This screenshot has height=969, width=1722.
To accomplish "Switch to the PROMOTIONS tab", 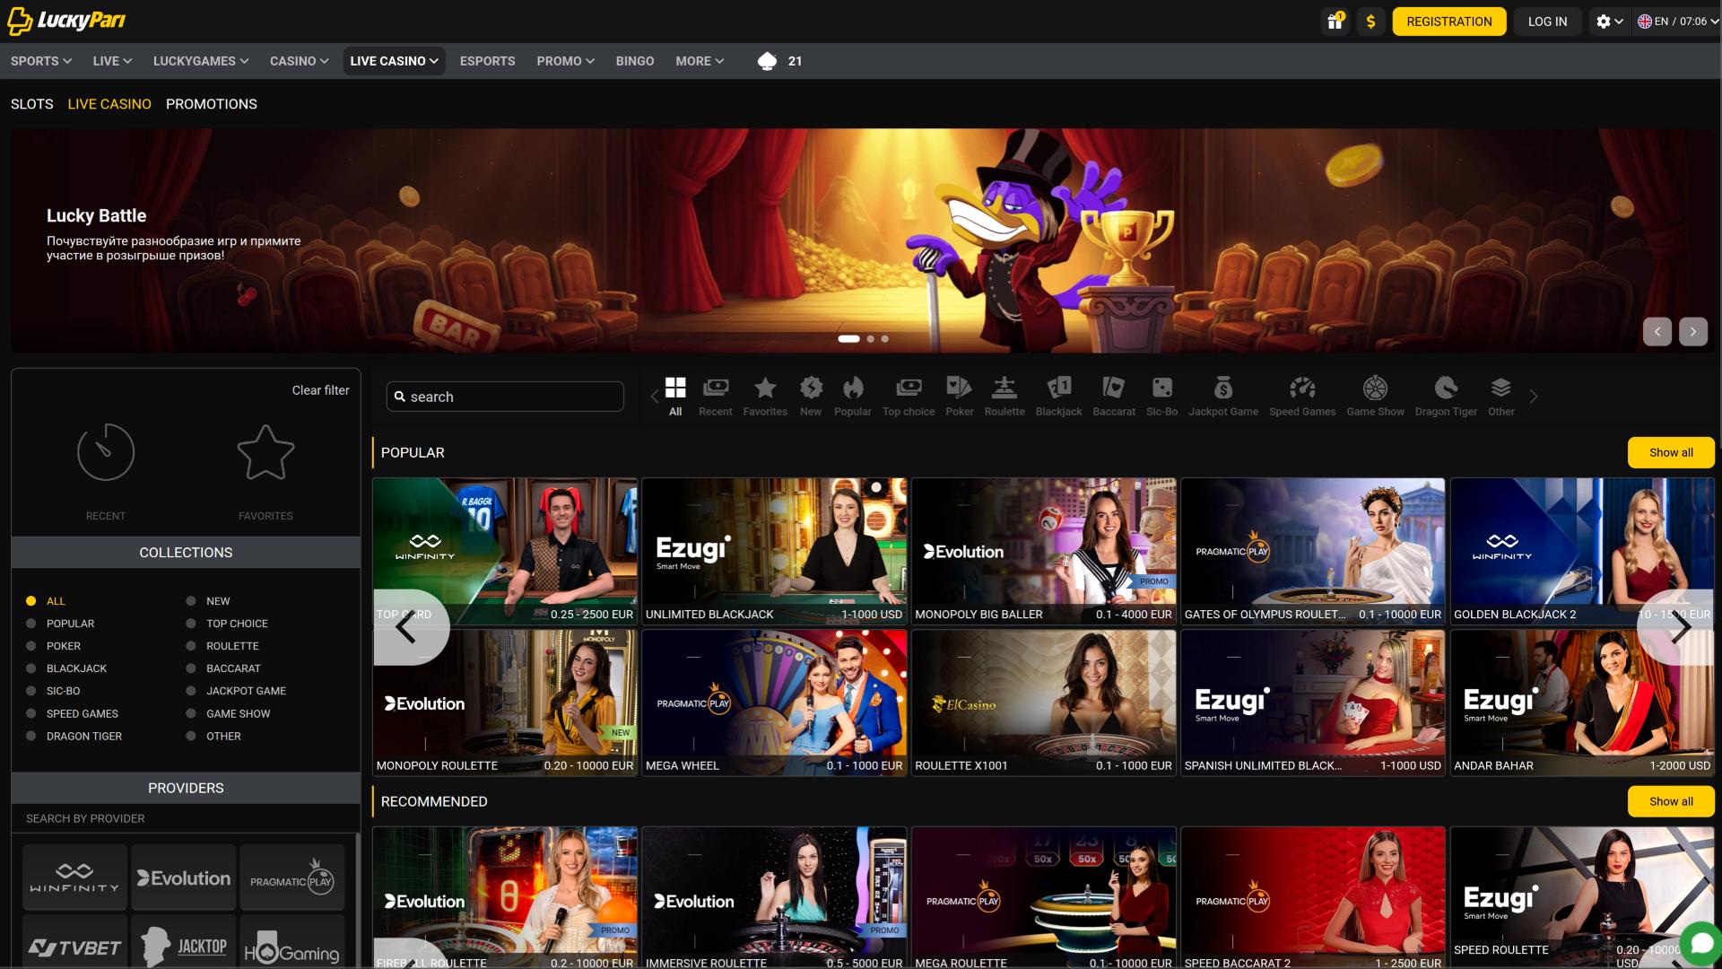I will (x=212, y=104).
